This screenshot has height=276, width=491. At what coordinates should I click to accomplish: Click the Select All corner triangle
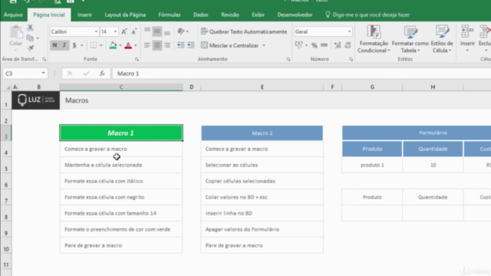point(8,87)
